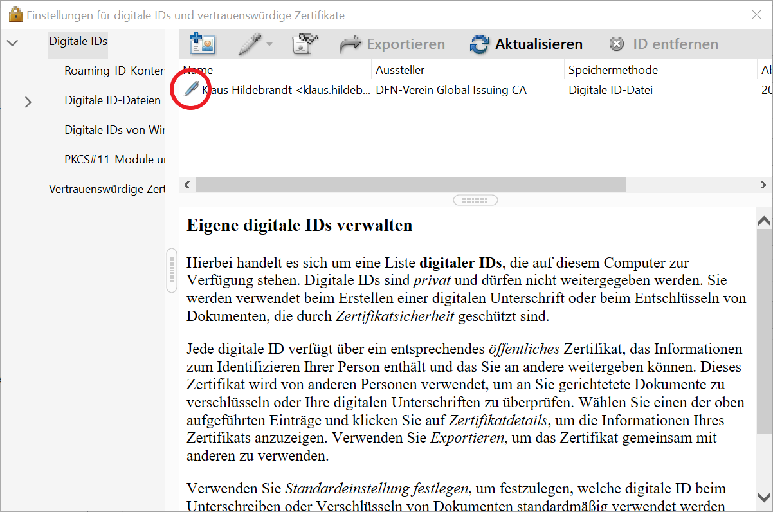Select Roaming-ID-Konten in the tree

pyautogui.click(x=114, y=71)
